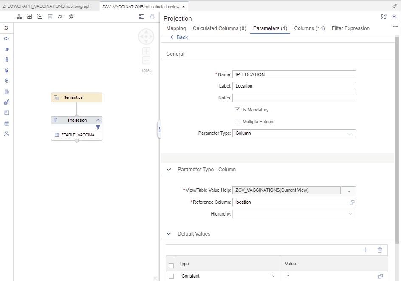Select the Aggregation node in palette

click(7, 102)
